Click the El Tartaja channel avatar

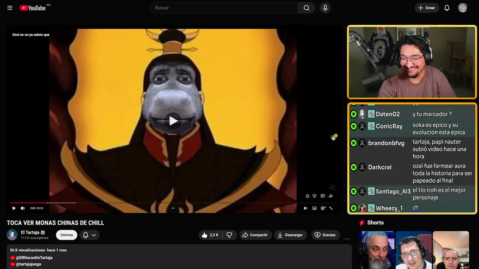click(x=12, y=235)
